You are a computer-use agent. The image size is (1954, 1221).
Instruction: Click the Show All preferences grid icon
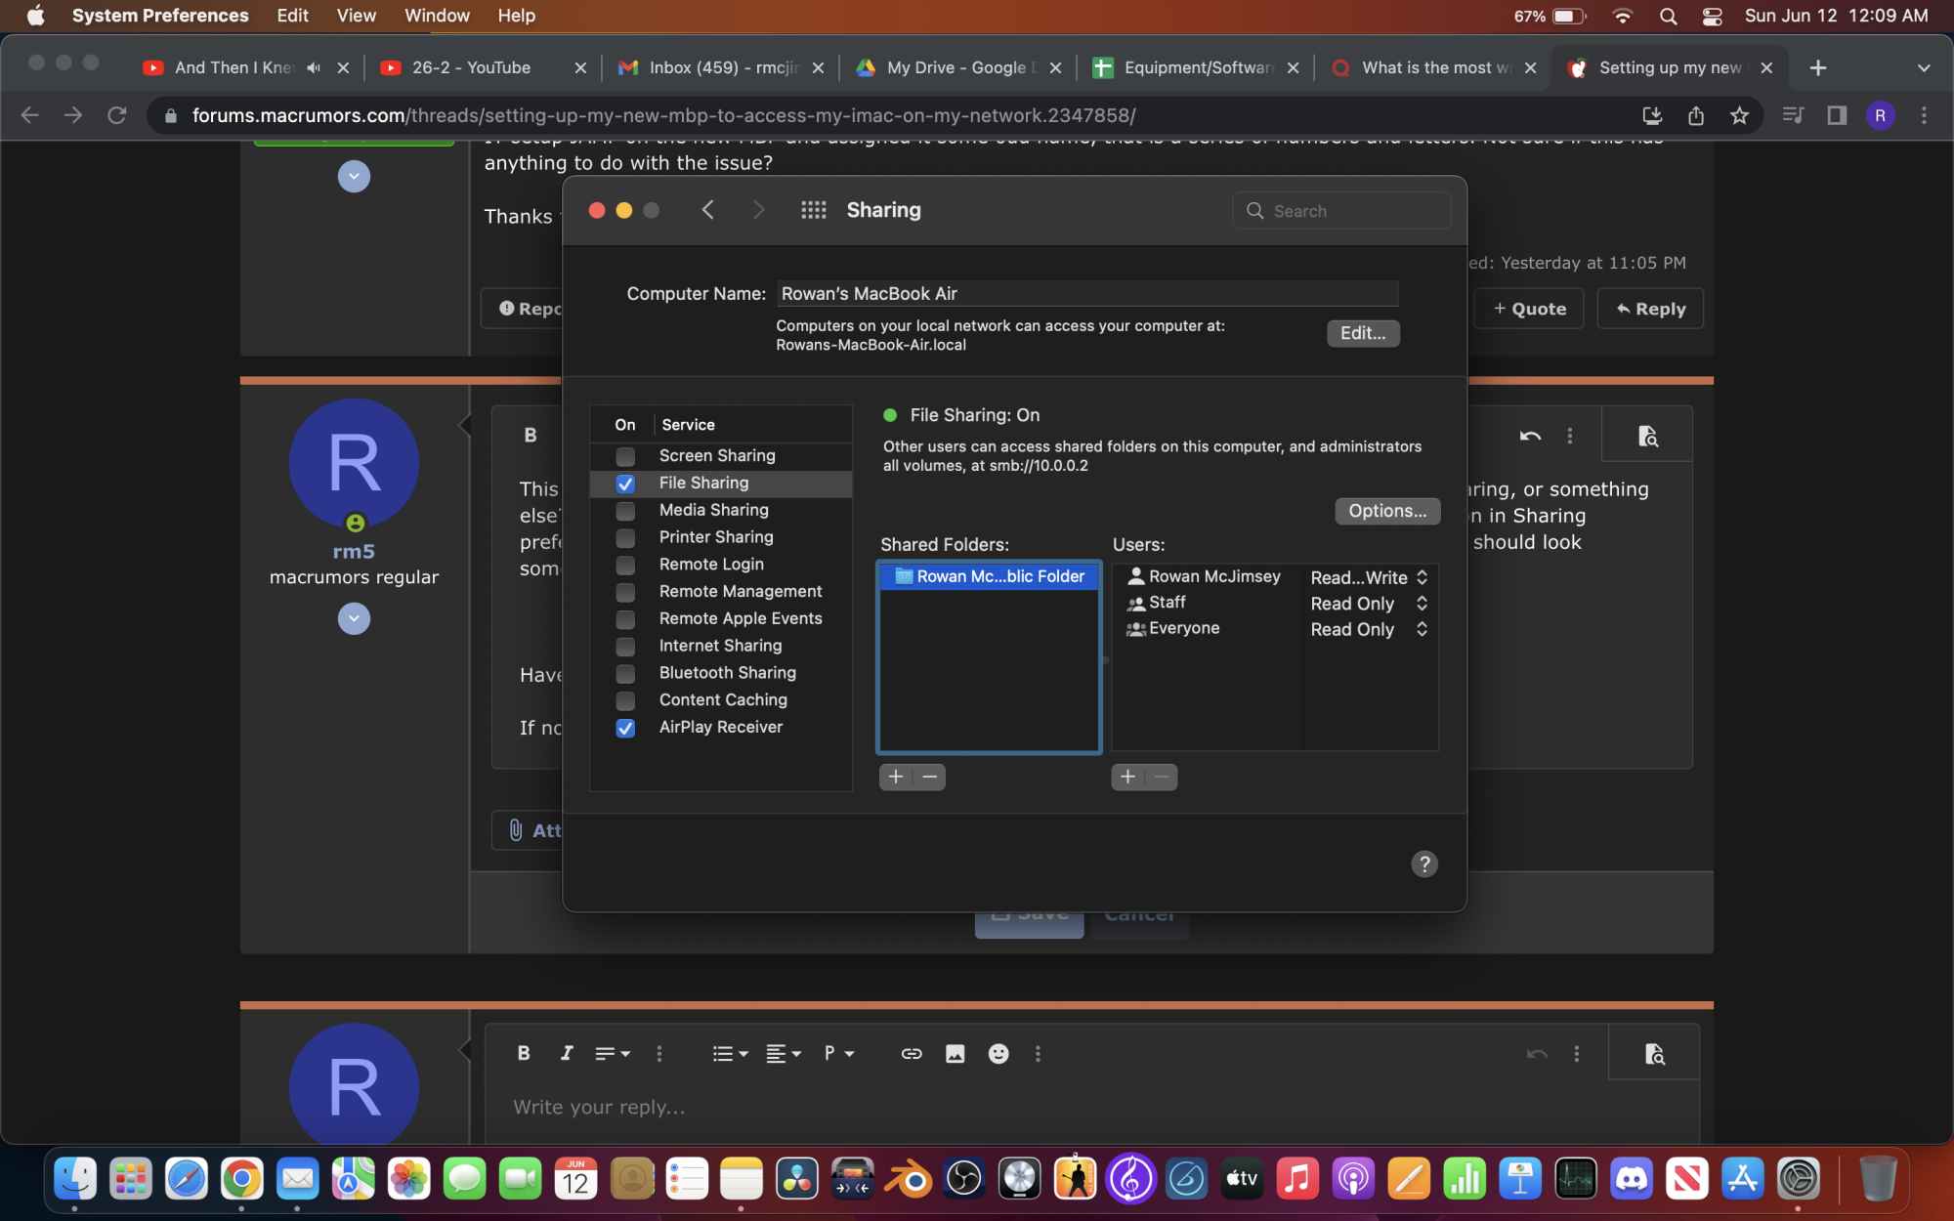click(x=813, y=210)
